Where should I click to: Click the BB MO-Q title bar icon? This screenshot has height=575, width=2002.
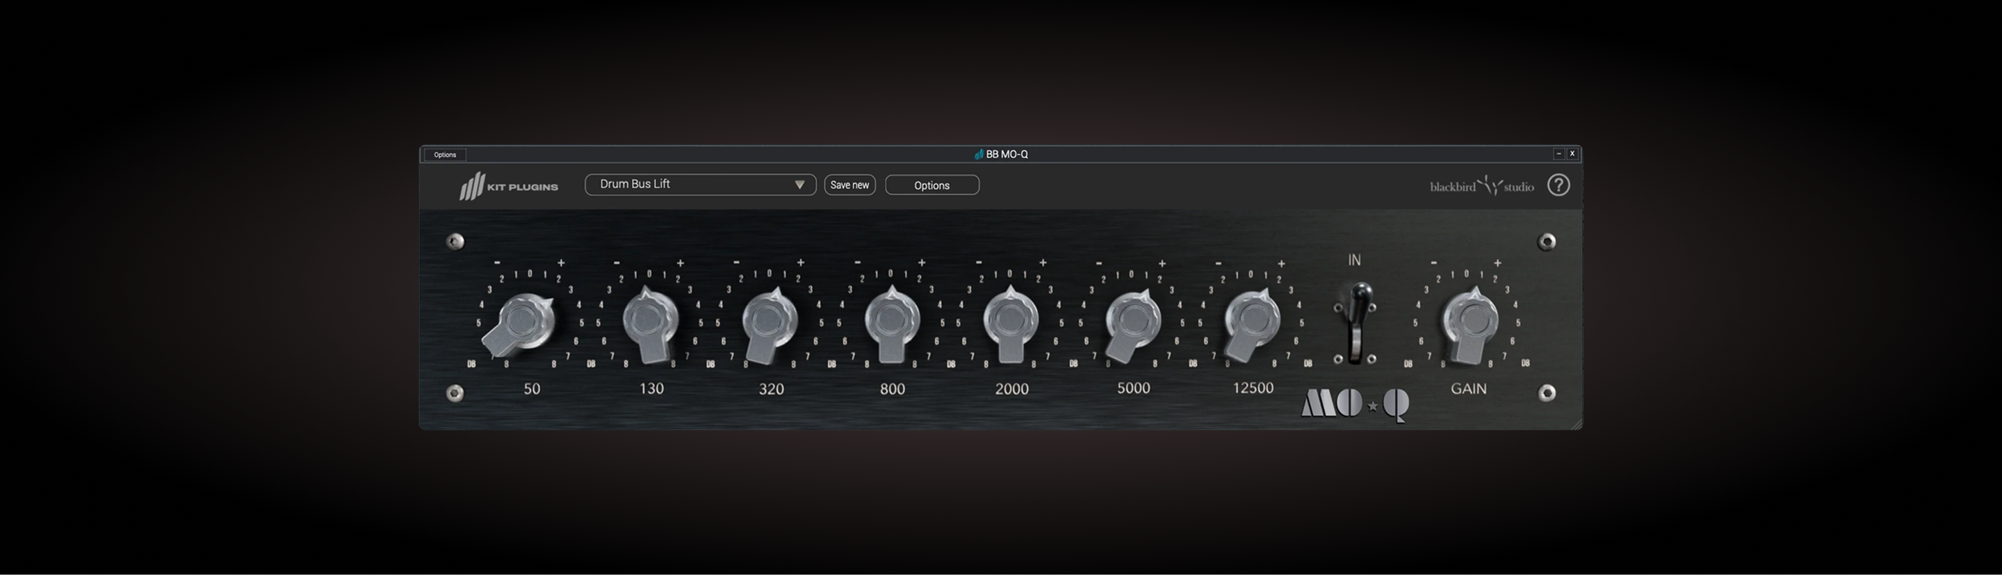point(979,154)
